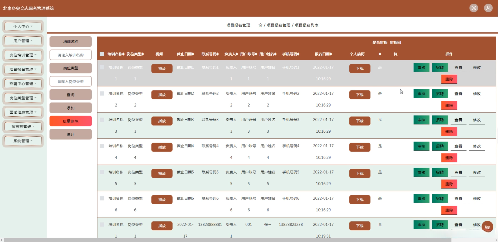Check the row with 截止日期6
This screenshot has width=498, height=242.
(102, 198)
